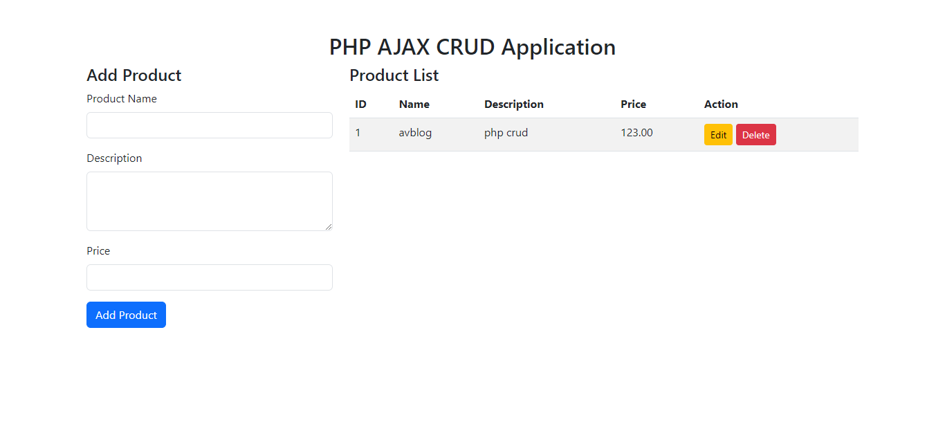Click the Description column header in table
This screenshot has width=945, height=440.
coord(514,104)
